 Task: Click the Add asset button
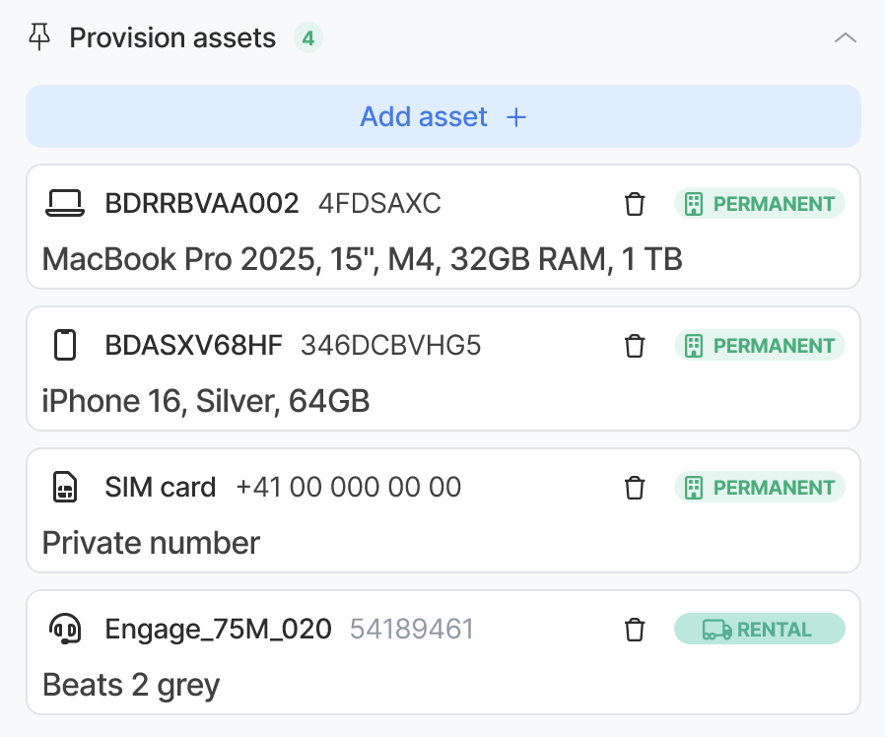coord(442,117)
